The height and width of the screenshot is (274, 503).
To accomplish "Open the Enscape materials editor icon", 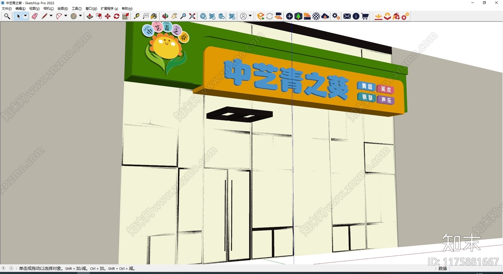I will (307, 16).
